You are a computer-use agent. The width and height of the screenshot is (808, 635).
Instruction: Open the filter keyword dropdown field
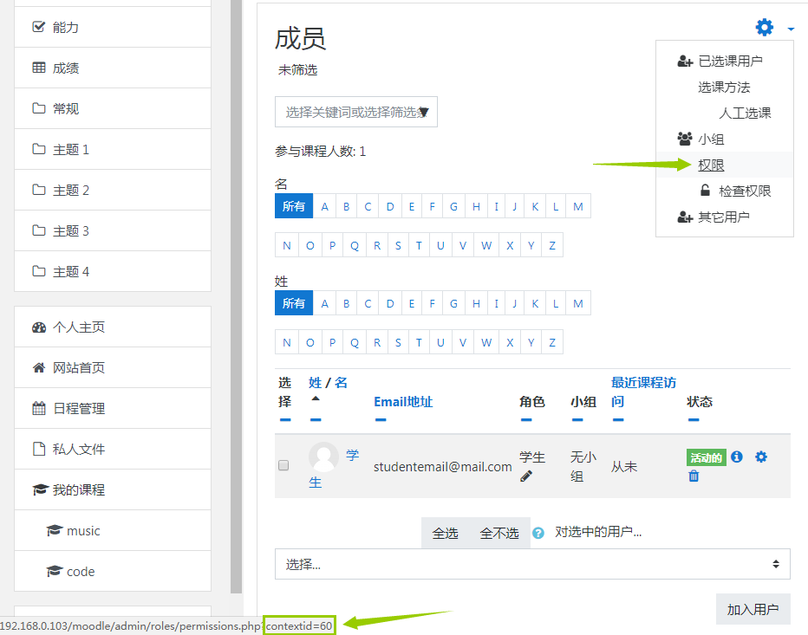coord(355,112)
